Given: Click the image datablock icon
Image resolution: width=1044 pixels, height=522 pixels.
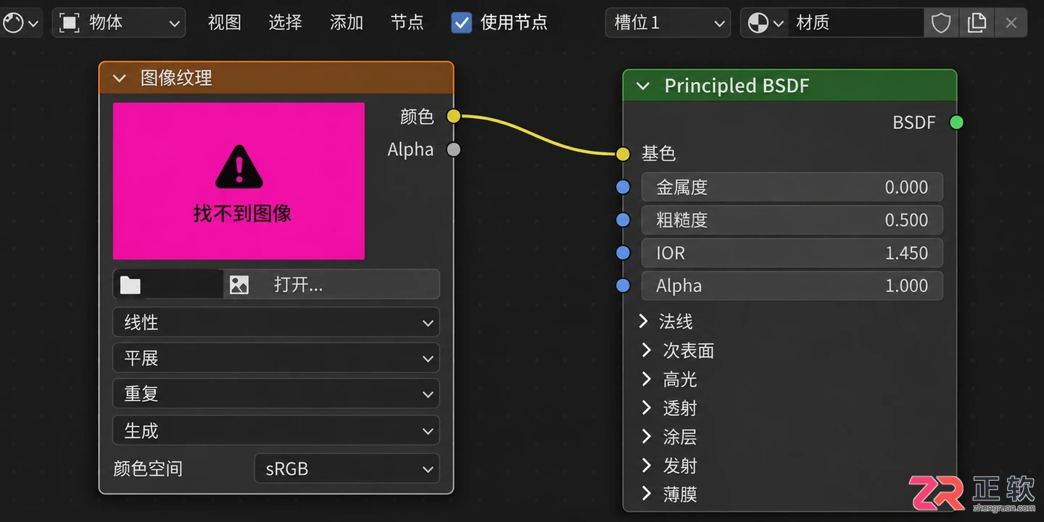Looking at the screenshot, I should coord(239,285).
